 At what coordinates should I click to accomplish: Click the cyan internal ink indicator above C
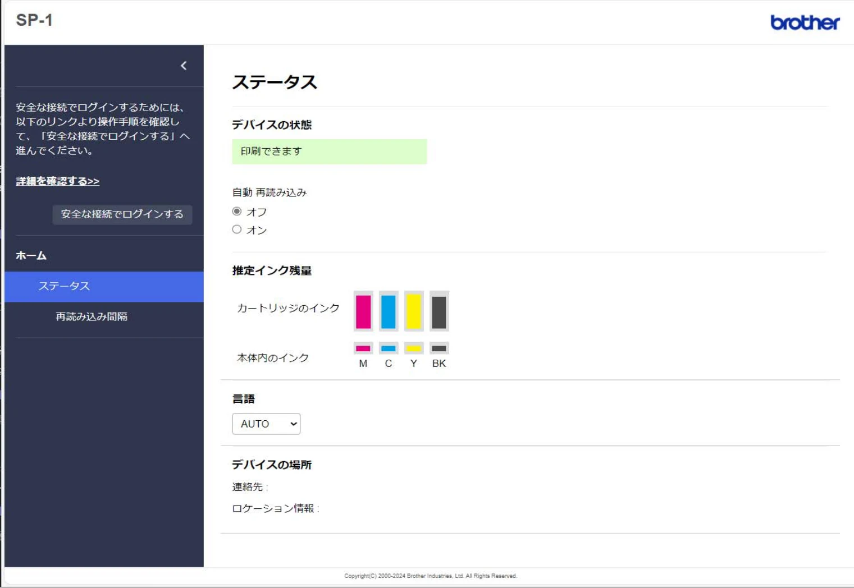[x=389, y=348]
